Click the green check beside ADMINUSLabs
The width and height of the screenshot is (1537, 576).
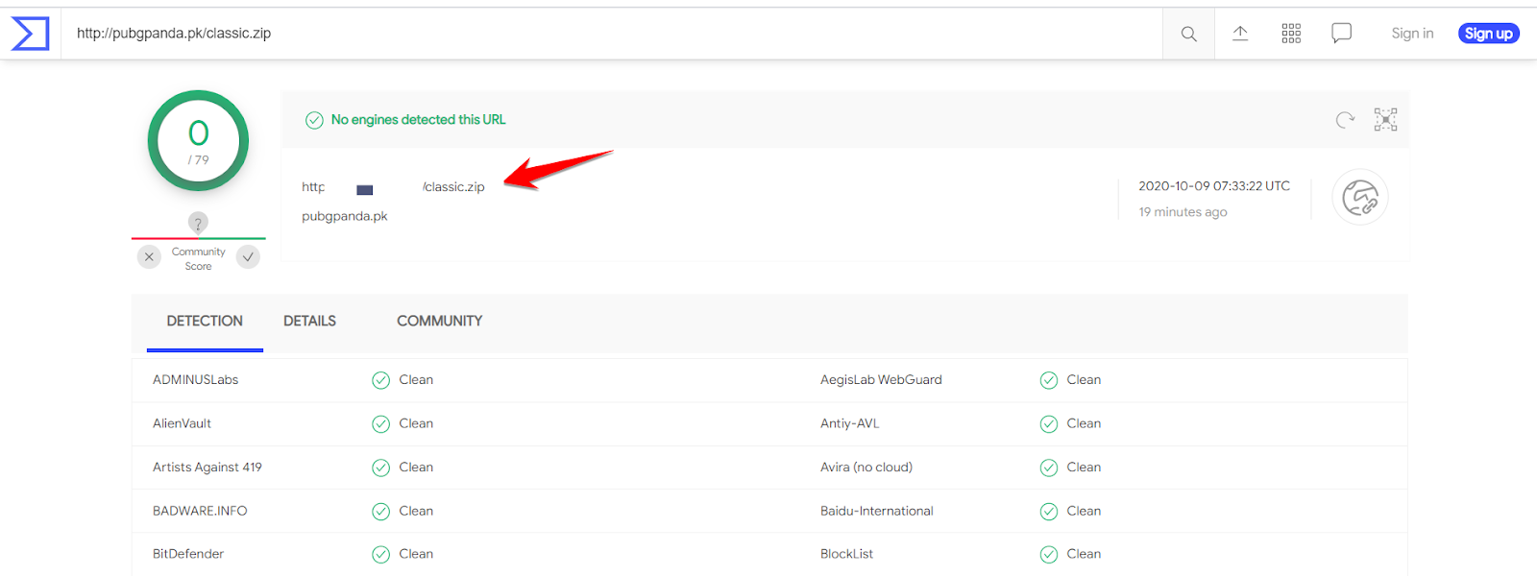point(381,380)
